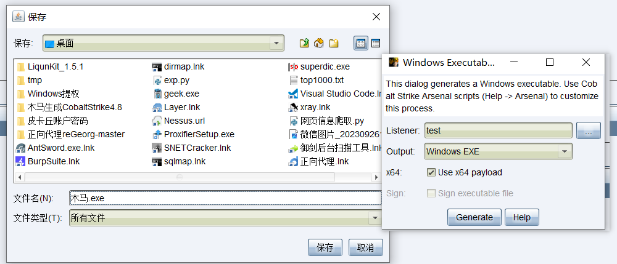Screen dimensions: 617x264
Task: Click the 文件名 input field
Action: click(x=225, y=198)
